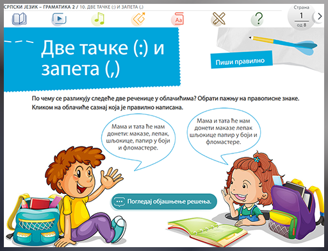Viewport: 328px width, 251px height.
Task: Click breadcrumb СРПСКИ ЈЕЗИК – ГРАМАТИКА 2
Action: 39,7
